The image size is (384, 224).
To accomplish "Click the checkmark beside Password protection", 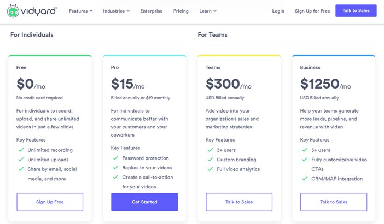I will coord(115,158).
